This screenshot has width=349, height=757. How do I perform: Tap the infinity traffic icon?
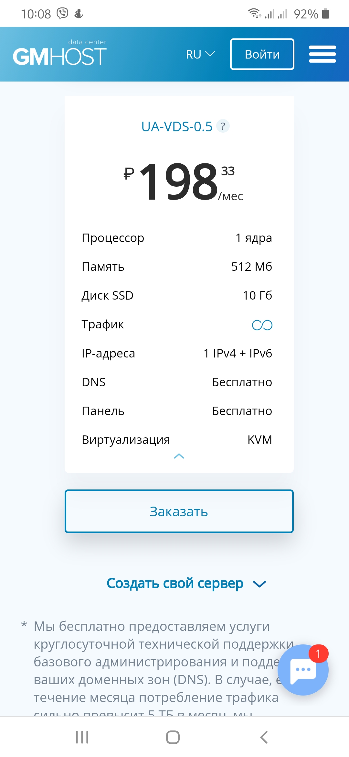click(262, 325)
